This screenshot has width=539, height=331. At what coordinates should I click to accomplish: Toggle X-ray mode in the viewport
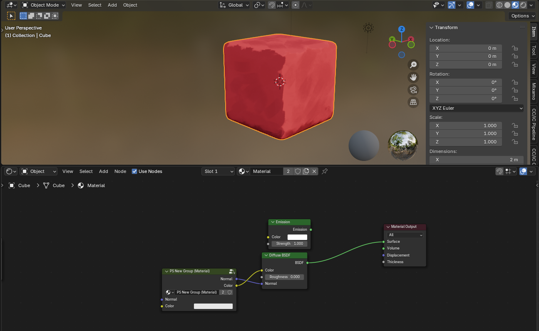point(489,5)
